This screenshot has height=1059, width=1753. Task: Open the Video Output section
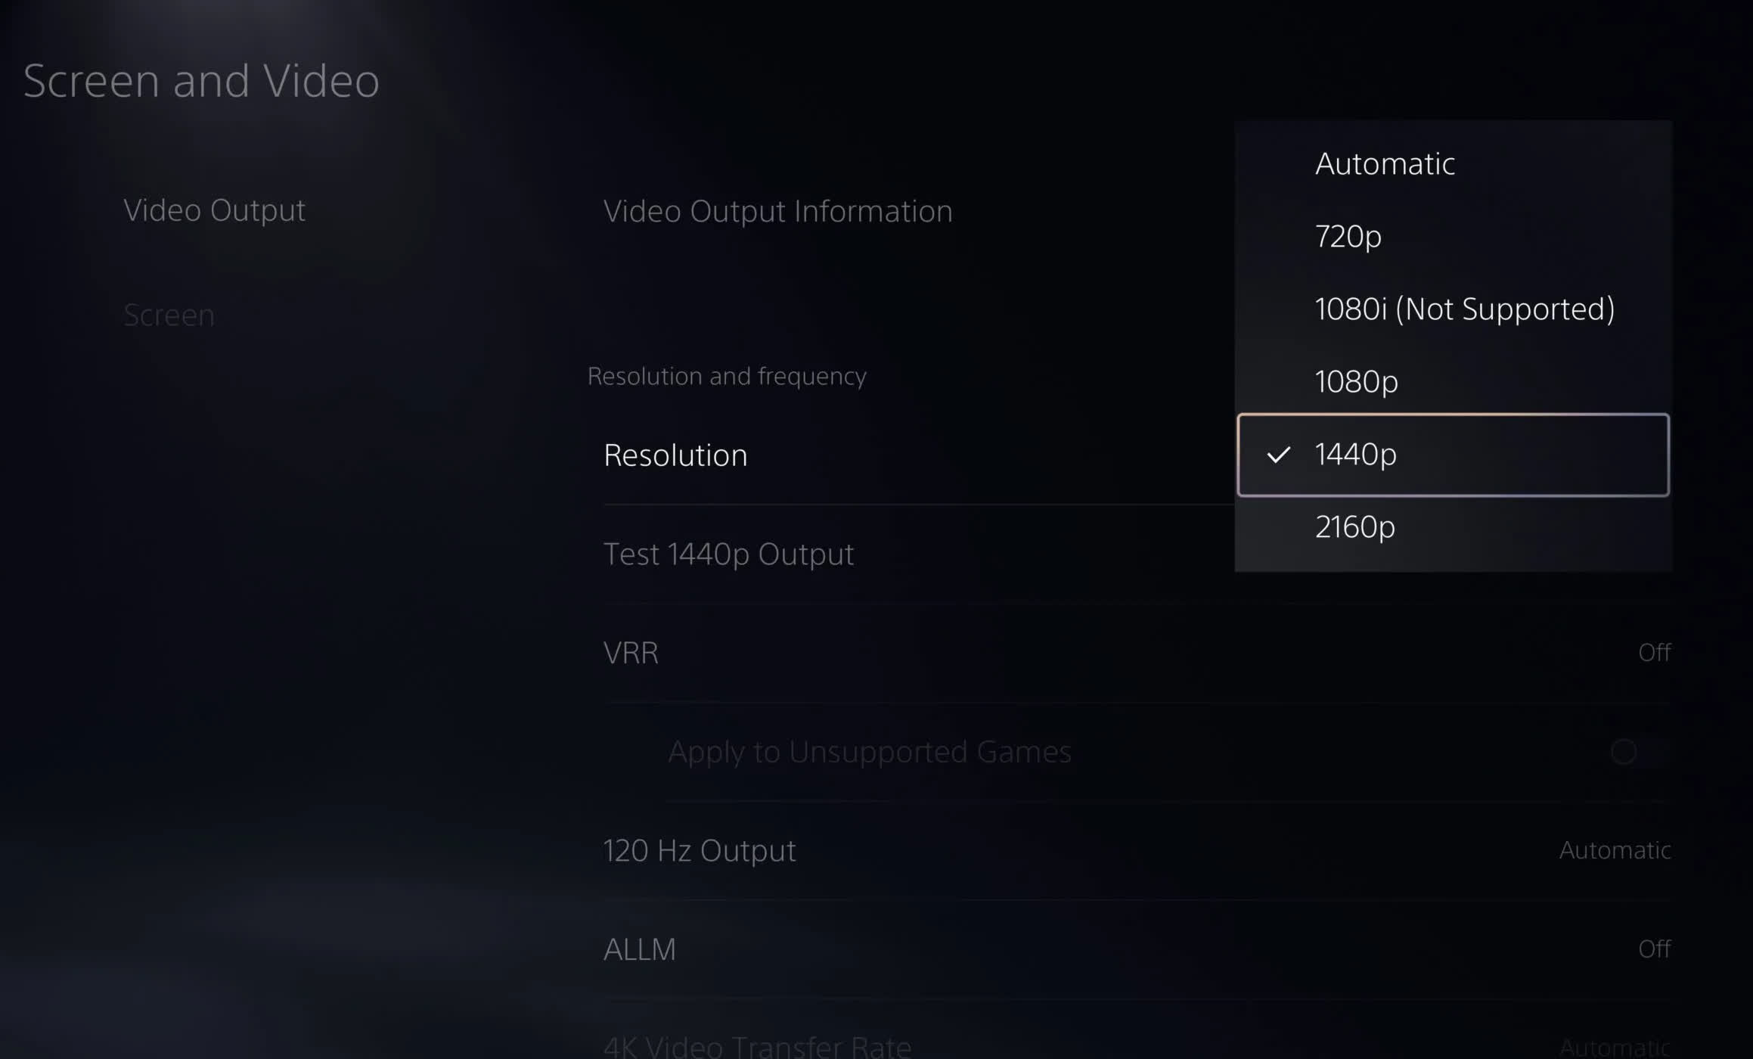(x=214, y=210)
